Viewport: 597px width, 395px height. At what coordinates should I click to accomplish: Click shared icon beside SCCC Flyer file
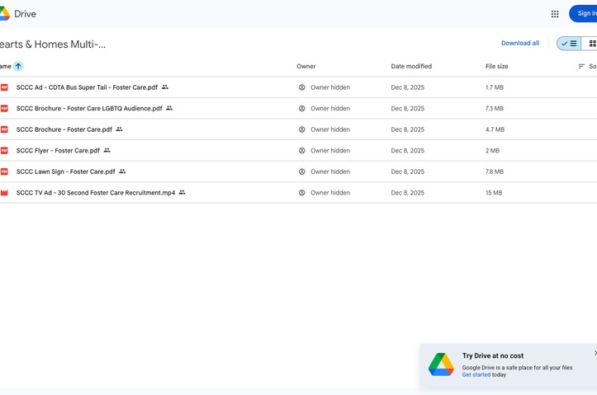(107, 151)
